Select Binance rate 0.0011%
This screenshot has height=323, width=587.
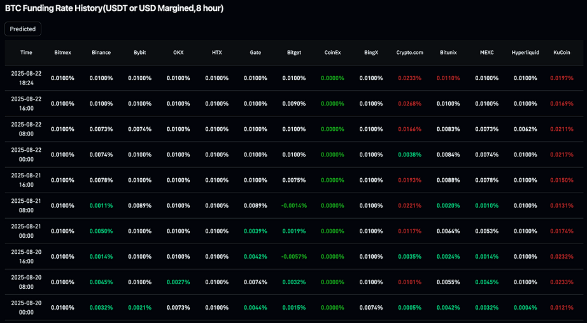point(101,205)
